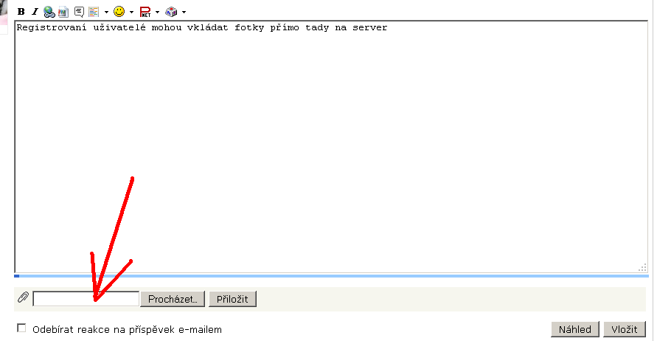The width and height of the screenshot is (657, 341).
Task: Click the Procházet... browse button
Action: pos(173,299)
